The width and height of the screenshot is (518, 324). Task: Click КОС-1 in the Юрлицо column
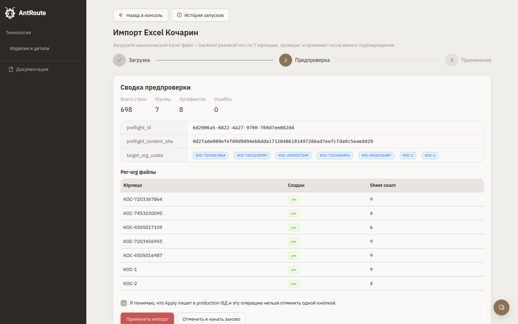point(130,270)
